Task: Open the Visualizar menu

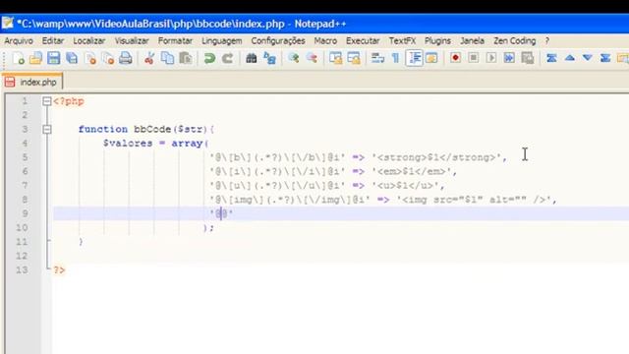Action: coord(132,41)
